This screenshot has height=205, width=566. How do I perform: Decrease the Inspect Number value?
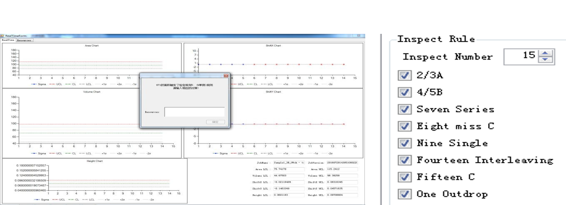pos(545,60)
